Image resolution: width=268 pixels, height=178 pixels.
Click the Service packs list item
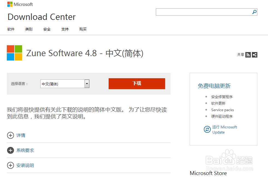tap(222, 110)
